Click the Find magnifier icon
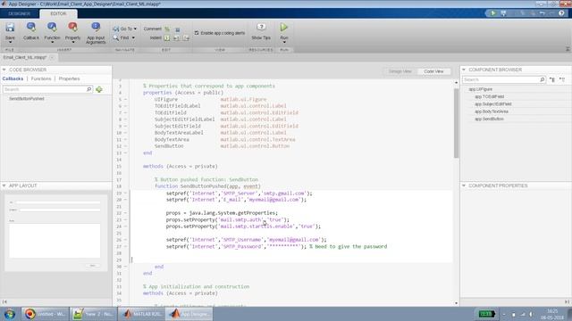 [116, 37]
